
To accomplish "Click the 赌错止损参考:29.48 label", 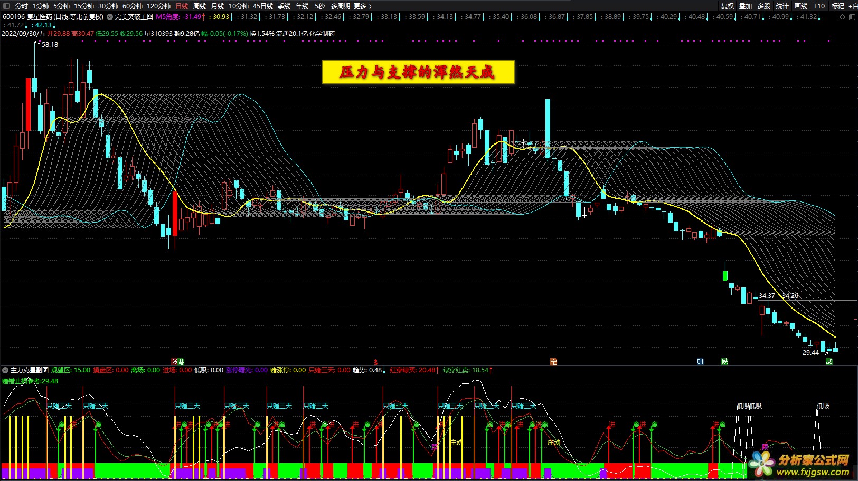I will coord(30,381).
